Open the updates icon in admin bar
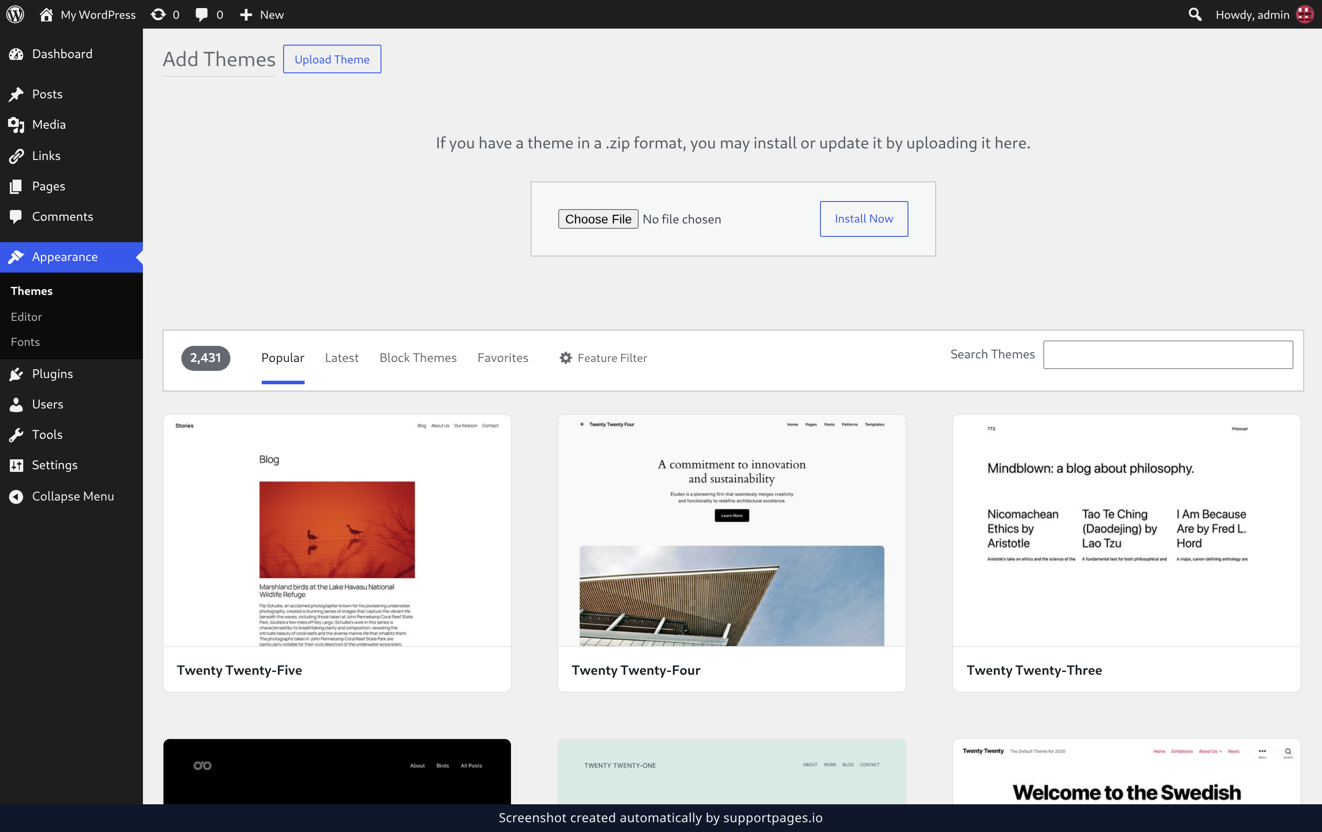This screenshot has height=832, width=1322. [158, 14]
